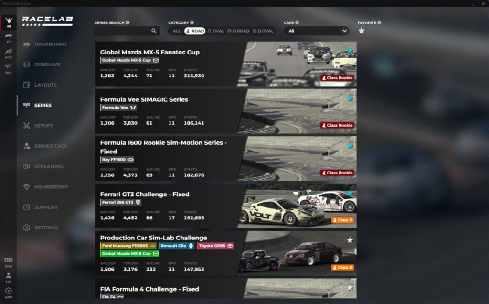Unfavorite Global Mazda MX-5 Fanatec Cup star

[x=350, y=51]
